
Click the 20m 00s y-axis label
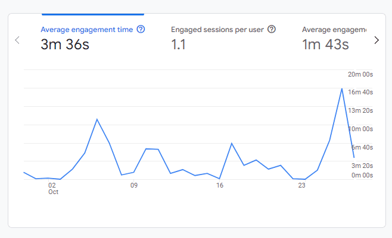360,74
